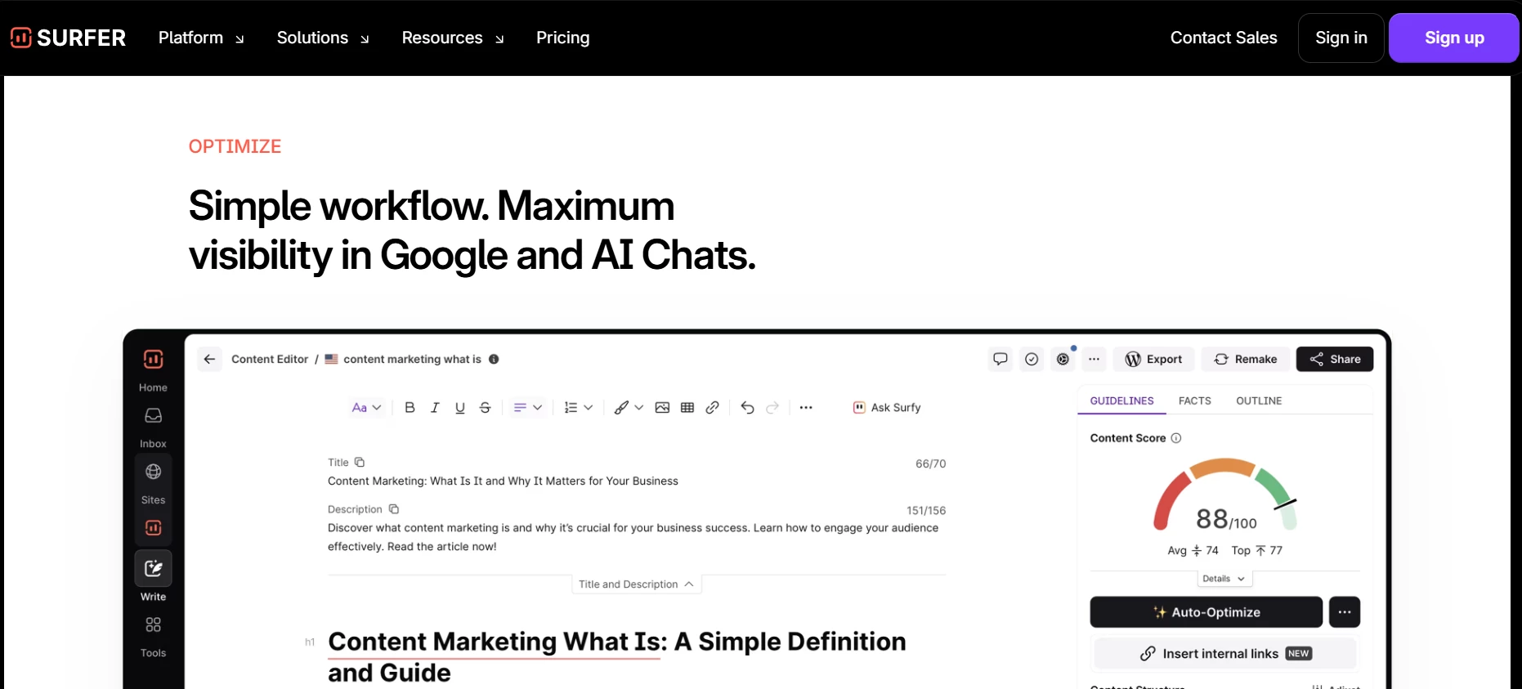Screen dimensions: 1522x689
Task: Open the ellipsis menu next to Auto-Optimize
Action: (x=1344, y=612)
